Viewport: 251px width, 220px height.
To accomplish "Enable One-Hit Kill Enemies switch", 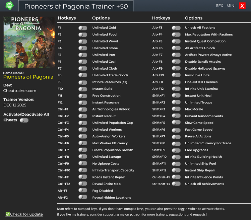I will click(x=176, y=82).
